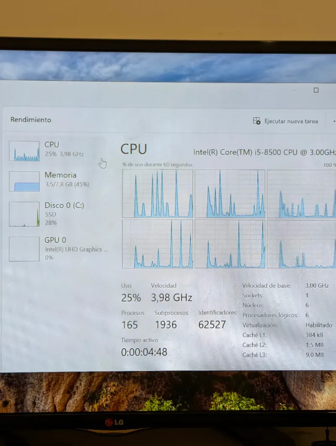Screen dimensions: 336x446
Task: Click the Caché L3 value 9,0 MB
Action: pos(315,355)
